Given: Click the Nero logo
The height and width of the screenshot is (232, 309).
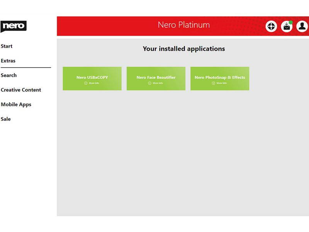Looking at the screenshot, I should tap(14, 26).
